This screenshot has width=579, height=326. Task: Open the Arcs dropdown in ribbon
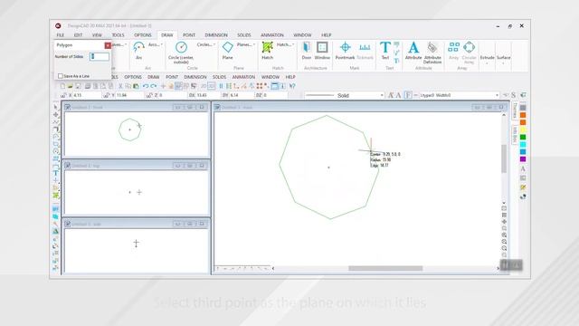(155, 44)
